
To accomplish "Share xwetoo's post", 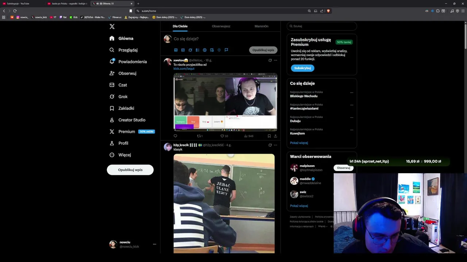I will (275, 136).
